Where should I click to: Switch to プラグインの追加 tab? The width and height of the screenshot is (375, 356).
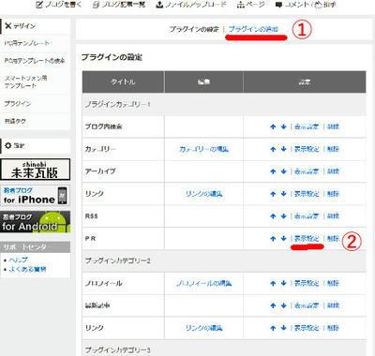[253, 29]
